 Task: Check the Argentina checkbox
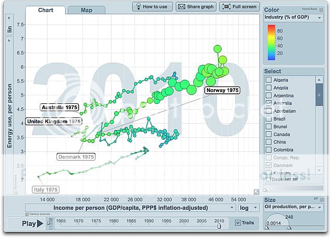coord(268,96)
